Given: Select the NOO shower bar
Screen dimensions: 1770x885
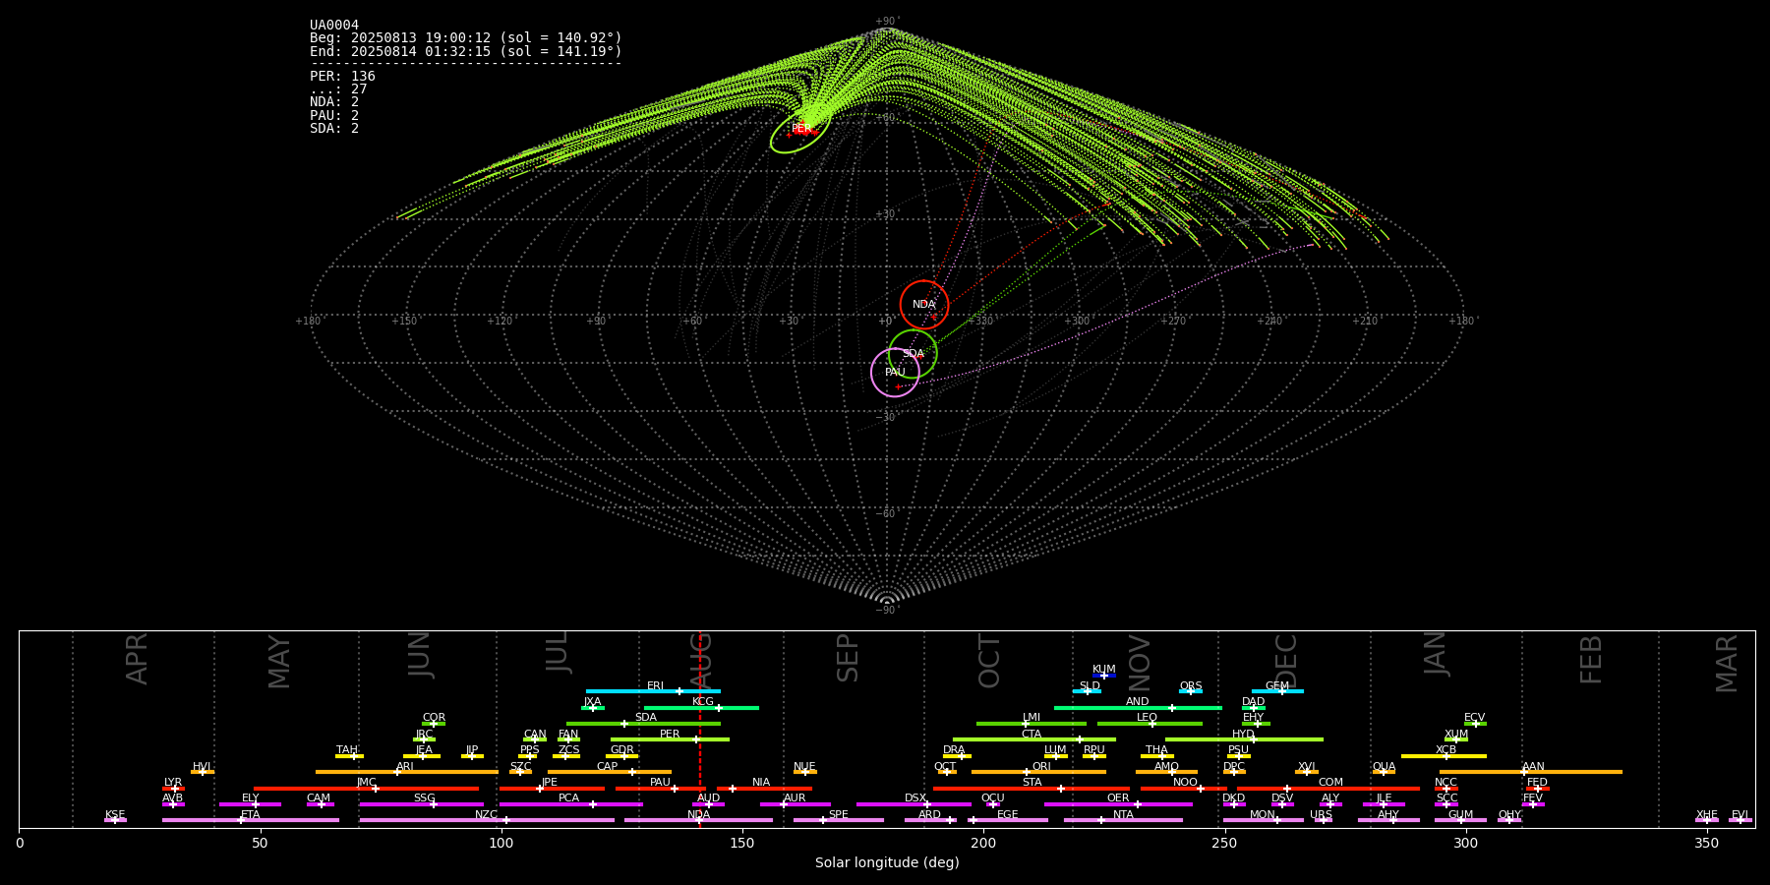Looking at the screenshot, I should 1184,788.
